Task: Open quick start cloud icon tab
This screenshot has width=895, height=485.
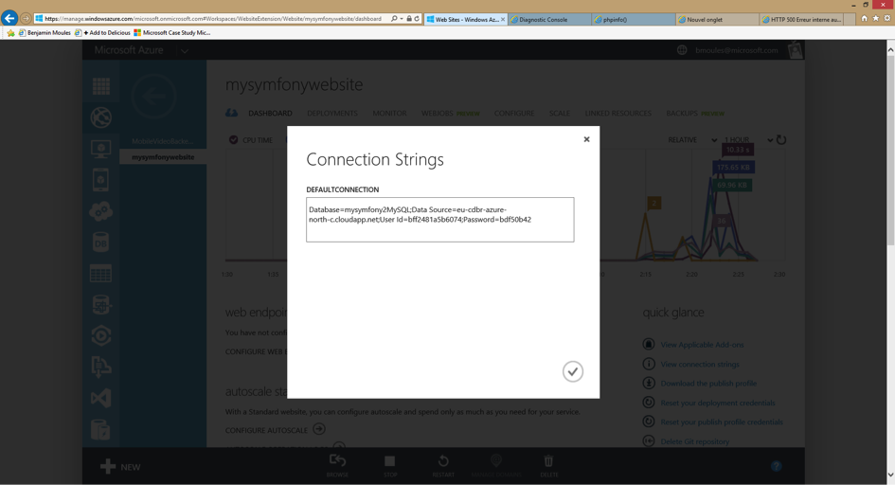Action: tap(231, 113)
